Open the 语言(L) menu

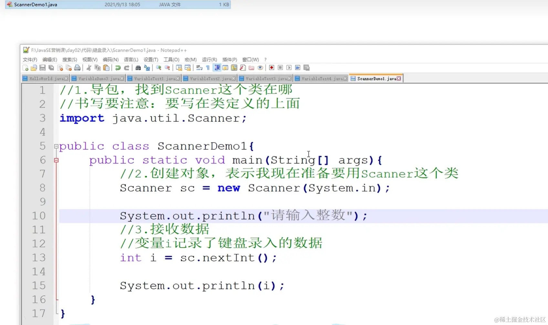coord(131,59)
